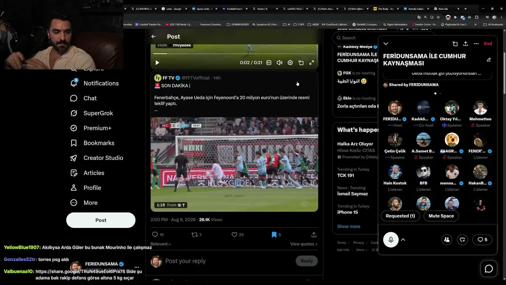Open the Requested (1) speakers list
The width and height of the screenshot is (506, 285).
[400, 216]
